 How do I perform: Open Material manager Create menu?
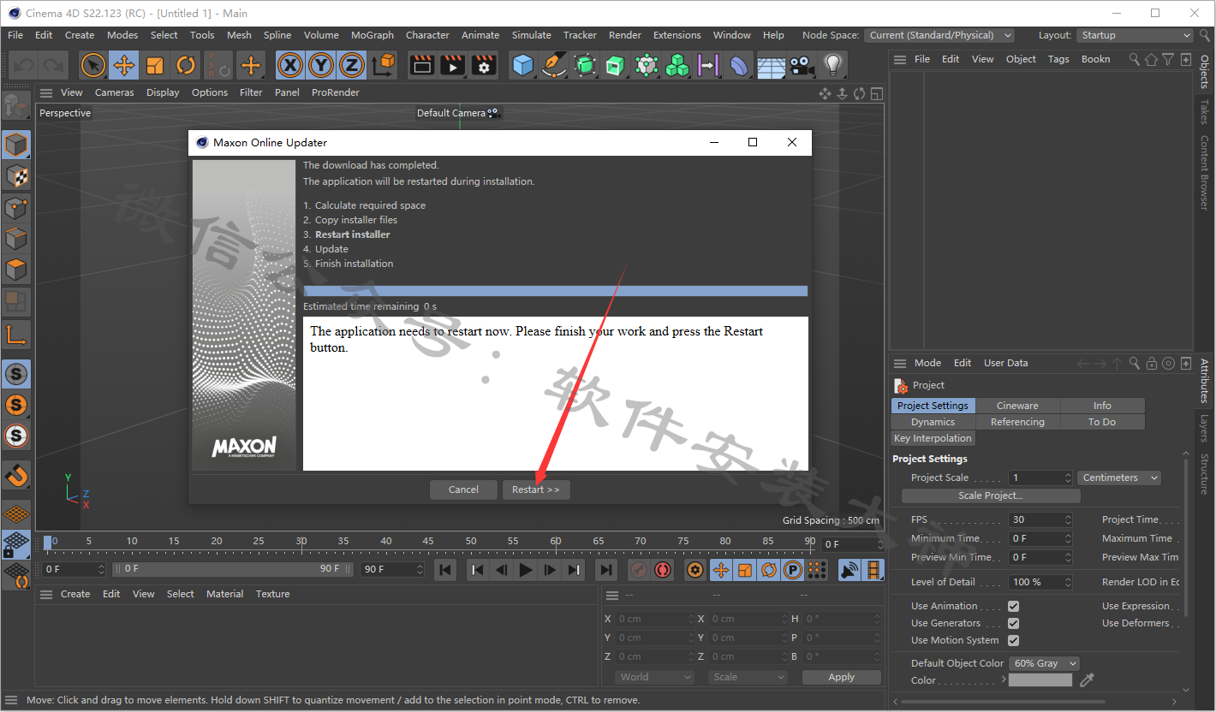(x=75, y=594)
